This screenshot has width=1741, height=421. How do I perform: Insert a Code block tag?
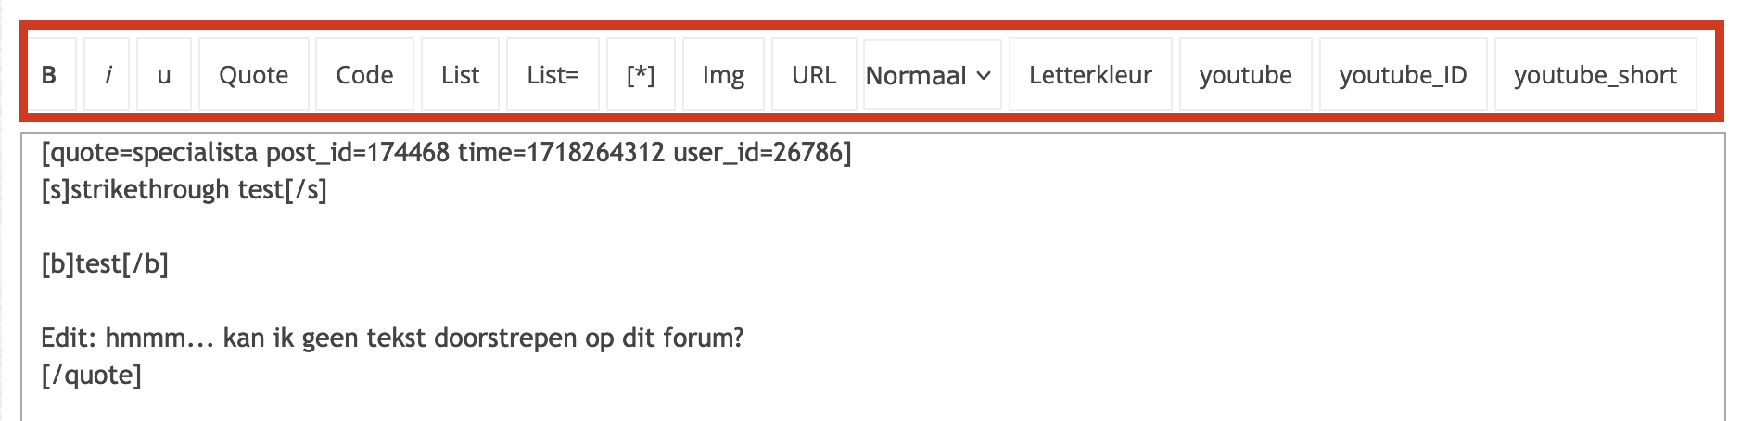[x=364, y=74]
